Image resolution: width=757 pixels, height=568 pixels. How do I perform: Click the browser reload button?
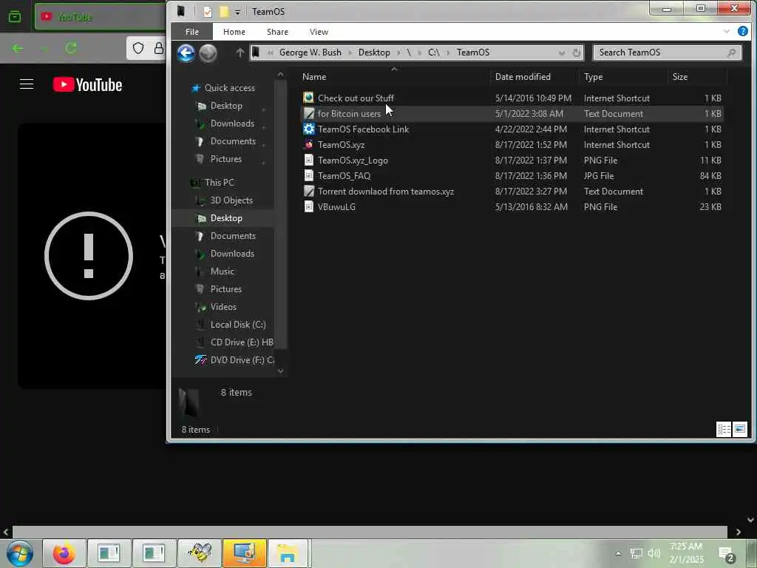coord(71,48)
